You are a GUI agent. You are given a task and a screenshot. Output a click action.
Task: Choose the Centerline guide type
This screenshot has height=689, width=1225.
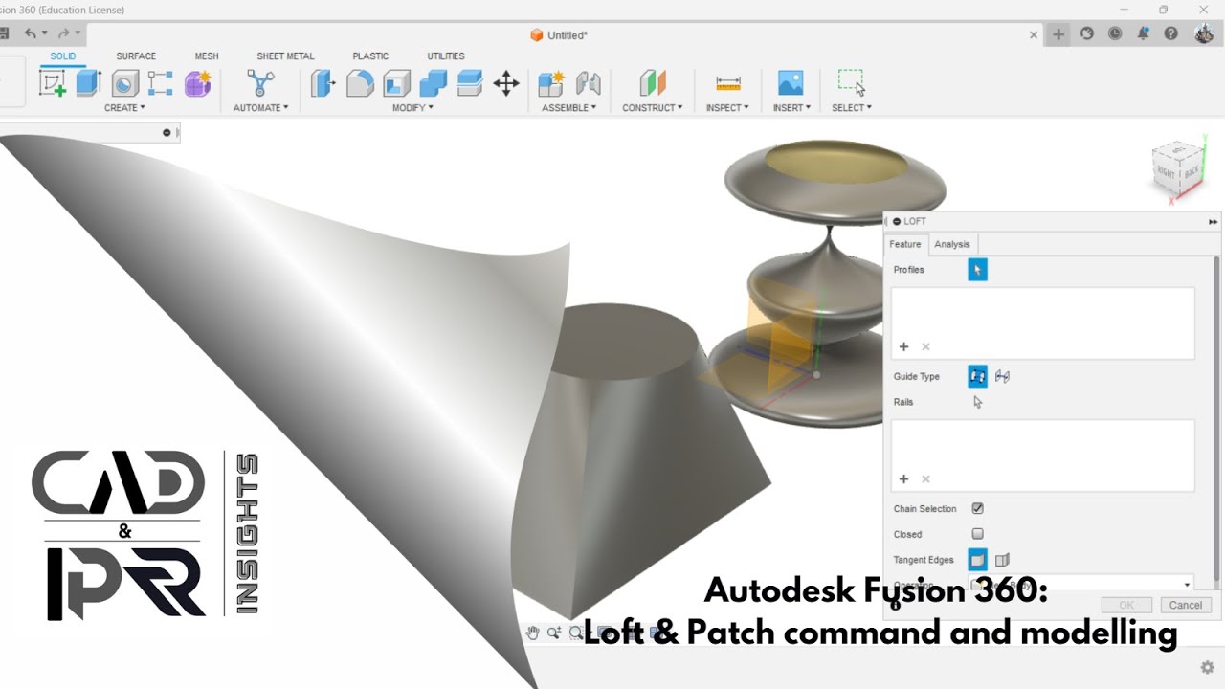click(x=1002, y=376)
